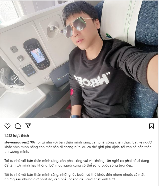This screenshot has width=159, height=186.
Task: Save the post with the bookmark icon
Action: 152,126
